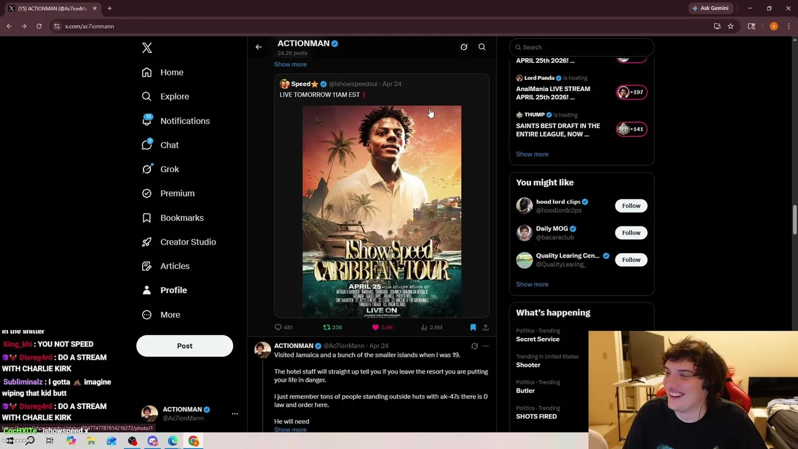Open Chrome side panel icon
This screenshot has width=798, height=449.
point(751,26)
